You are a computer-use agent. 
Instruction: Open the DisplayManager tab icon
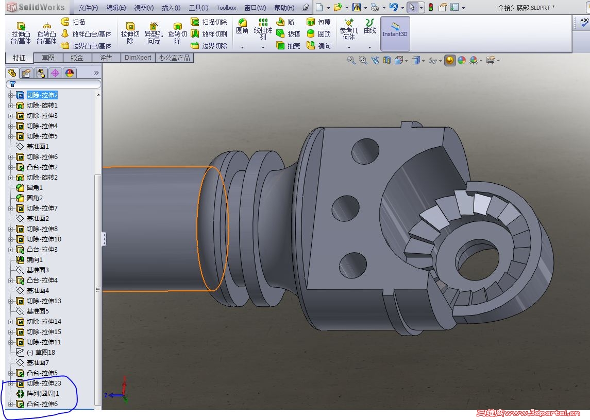coord(70,73)
